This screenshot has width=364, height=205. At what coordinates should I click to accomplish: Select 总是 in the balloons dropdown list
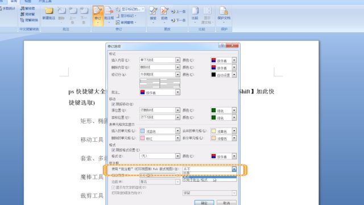click(x=210, y=173)
